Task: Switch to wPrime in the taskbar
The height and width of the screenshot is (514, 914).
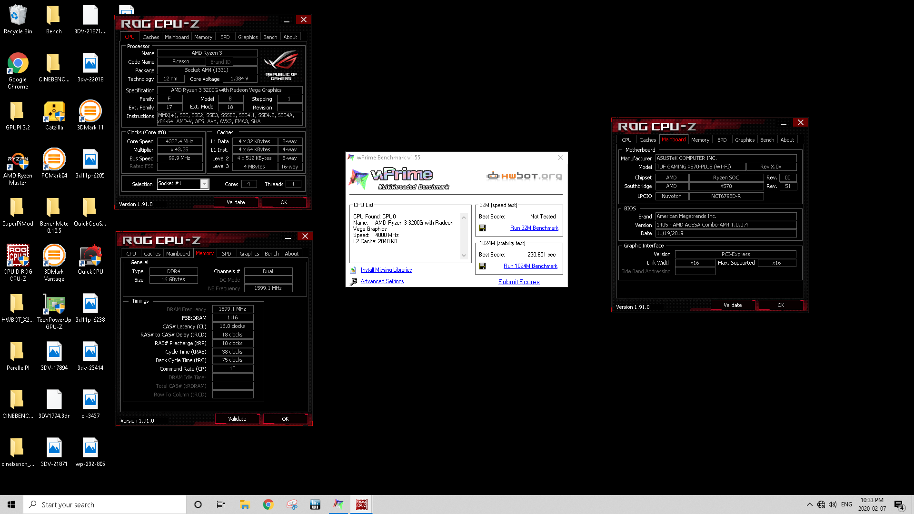Action: [338, 504]
